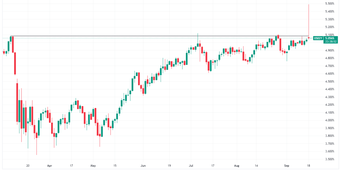Image resolution: width=341 pixels, height=170 pixels.
Task: Click the 22:38:52 countdown timer
Action: click(x=330, y=41)
